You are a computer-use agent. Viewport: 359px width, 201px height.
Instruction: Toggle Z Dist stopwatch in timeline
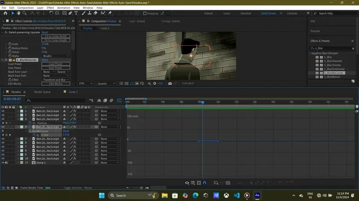click(x=34, y=135)
